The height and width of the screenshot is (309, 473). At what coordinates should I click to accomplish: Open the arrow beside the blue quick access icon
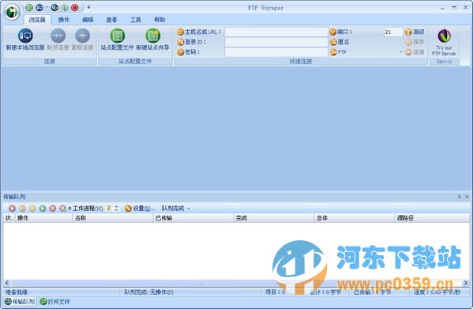47,7
